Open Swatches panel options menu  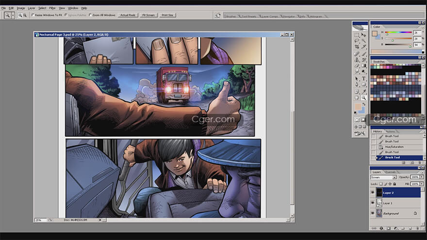pyautogui.click(x=423, y=62)
